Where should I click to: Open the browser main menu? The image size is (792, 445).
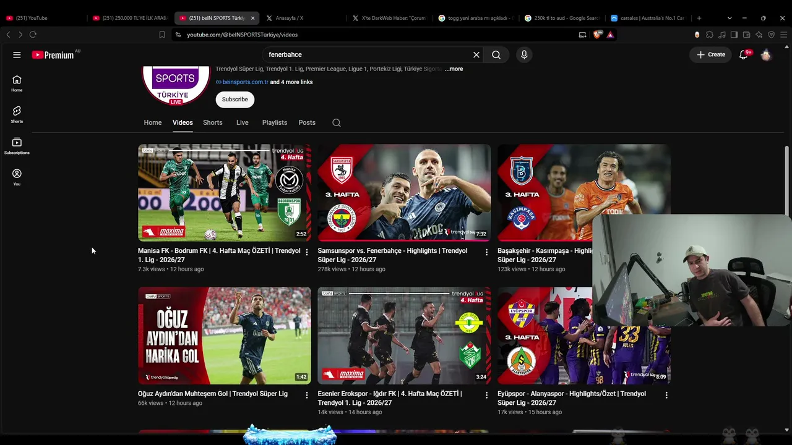(x=783, y=35)
